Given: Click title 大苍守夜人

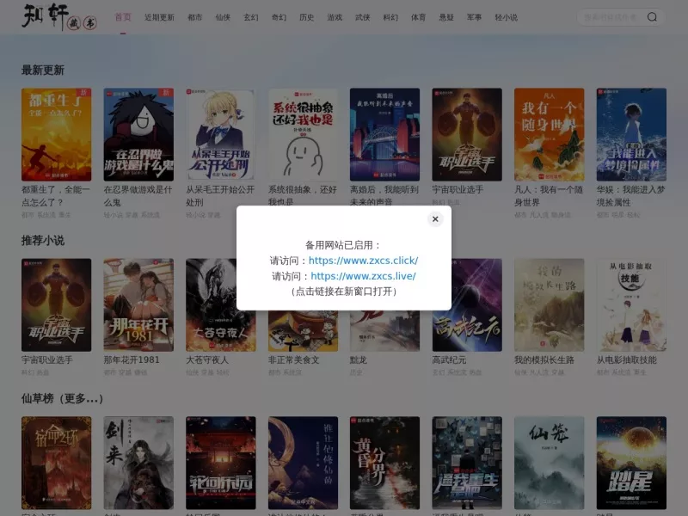Looking at the screenshot, I should tap(207, 359).
